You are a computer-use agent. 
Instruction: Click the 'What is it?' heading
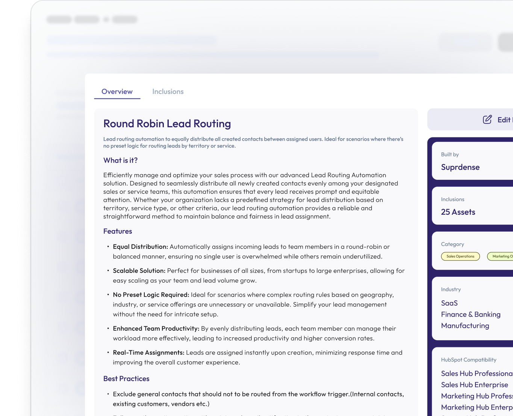pyautogui.click(x=120, y=160)
